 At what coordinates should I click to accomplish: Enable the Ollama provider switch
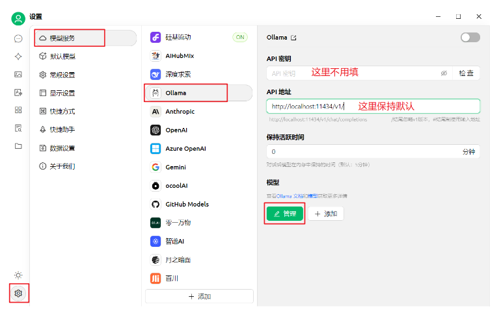pos(469,38)
